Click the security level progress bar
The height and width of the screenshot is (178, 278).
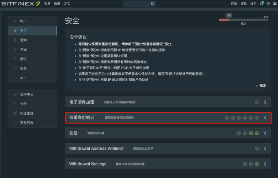(243, 20)
